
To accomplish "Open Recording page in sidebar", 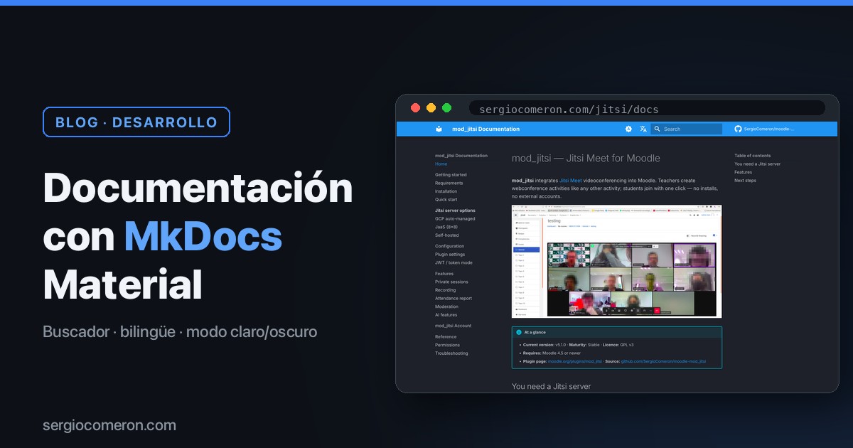I will click(446, 290).
